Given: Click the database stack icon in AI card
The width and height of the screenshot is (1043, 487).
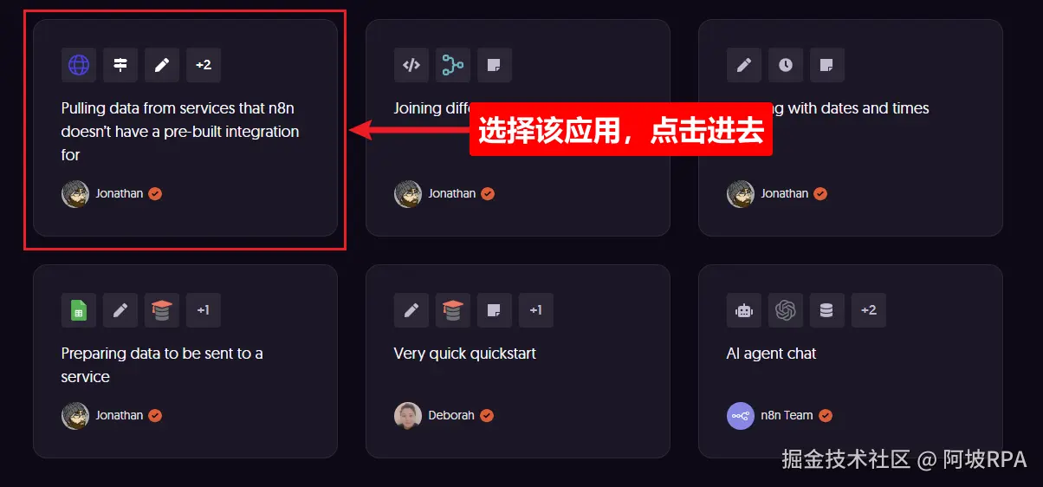Looking at the screenshot, I should pyautogui.click(x=827, y=310).
